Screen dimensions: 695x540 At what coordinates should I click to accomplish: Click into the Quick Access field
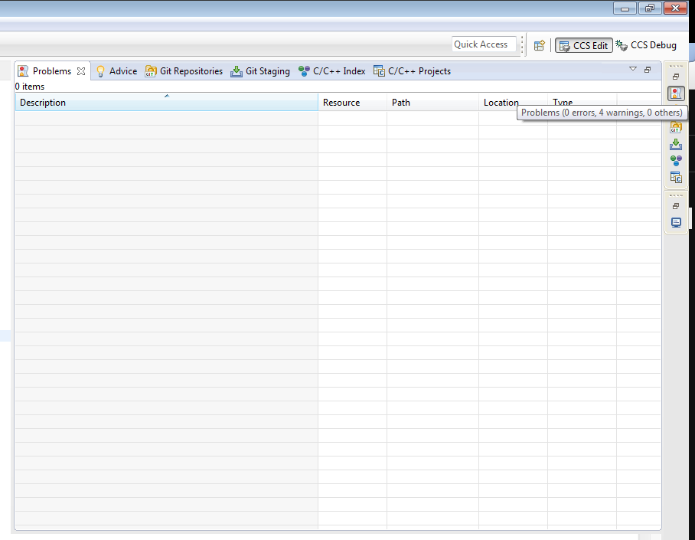484,44
